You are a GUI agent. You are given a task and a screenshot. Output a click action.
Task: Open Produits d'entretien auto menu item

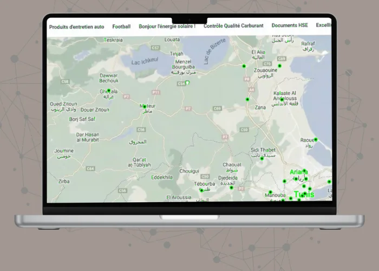(x=76, y=26)
